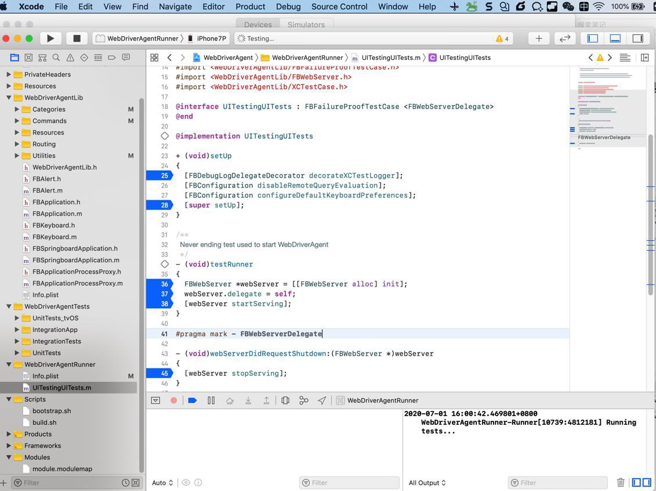Add an editor with the split editor icon
Viewport: 656px width, 491px height.
tap(645, 58)
